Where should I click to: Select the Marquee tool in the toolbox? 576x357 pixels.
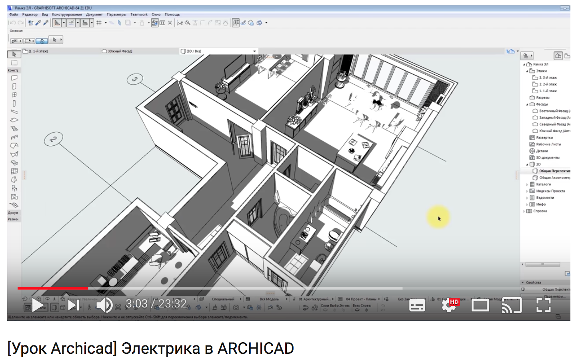pos(14,63)
